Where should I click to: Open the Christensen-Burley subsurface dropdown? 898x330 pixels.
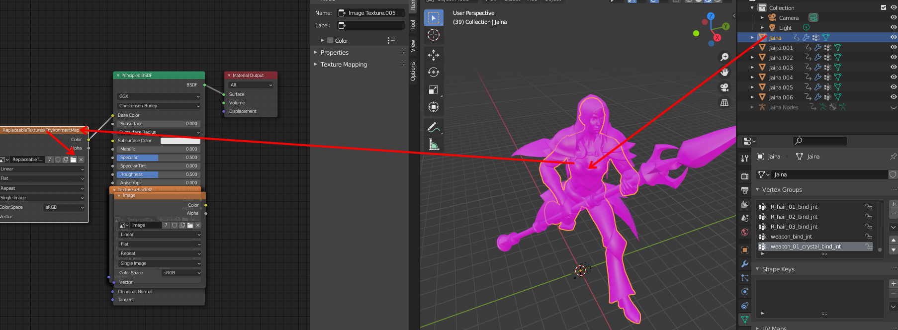[x=159, y=106]
